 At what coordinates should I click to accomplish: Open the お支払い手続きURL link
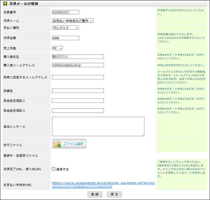point(103,185)
